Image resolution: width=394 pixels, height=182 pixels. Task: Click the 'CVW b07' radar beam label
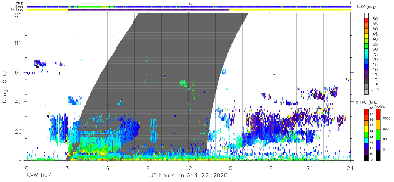coord(39,176)
